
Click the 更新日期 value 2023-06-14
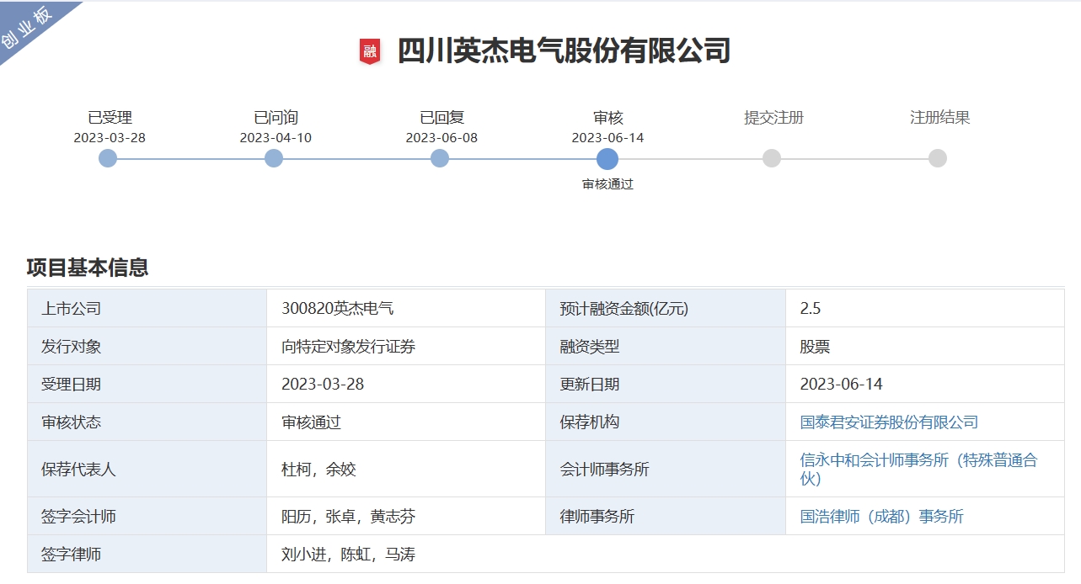841,384
